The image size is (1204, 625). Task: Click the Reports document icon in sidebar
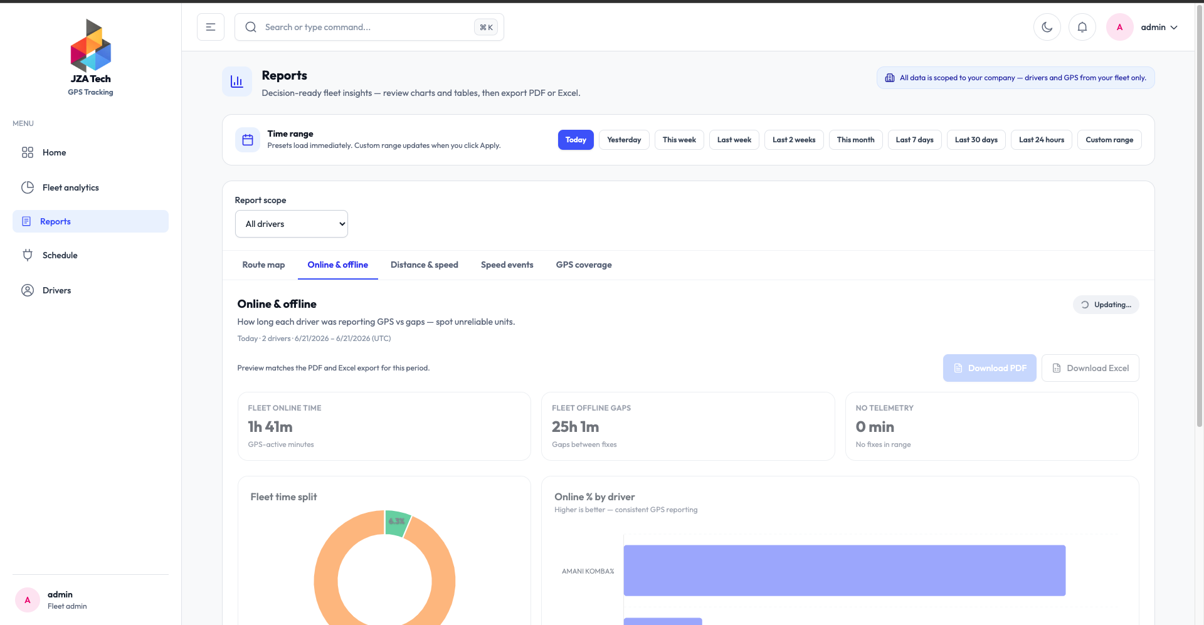pyautogui.click(x=26, y=221)
